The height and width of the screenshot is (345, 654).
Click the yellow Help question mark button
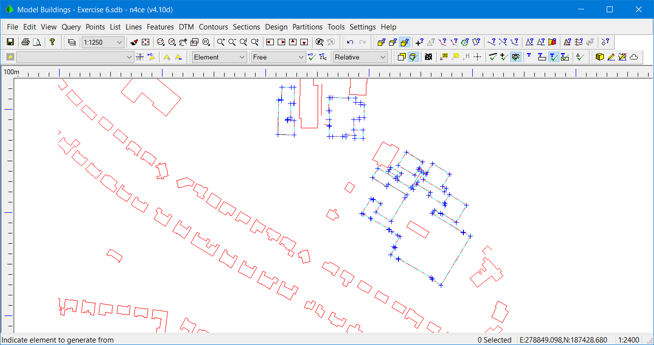point(53,42)
